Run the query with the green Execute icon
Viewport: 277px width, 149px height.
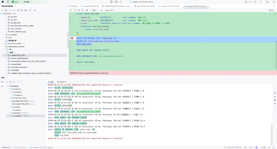(71, 10)
